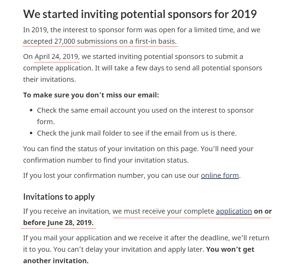Screen dimensions: 296x276
Task: Click 'It will take a few days' sentence
Action: (174, 68)
